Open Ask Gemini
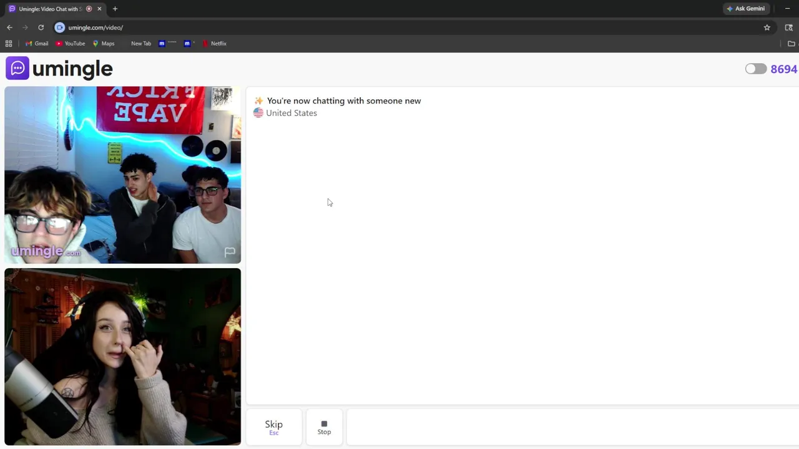799x449 pixels. click(745, 9)
